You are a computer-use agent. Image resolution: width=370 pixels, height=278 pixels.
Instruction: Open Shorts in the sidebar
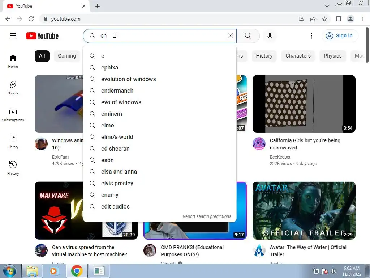pos(13,88)
